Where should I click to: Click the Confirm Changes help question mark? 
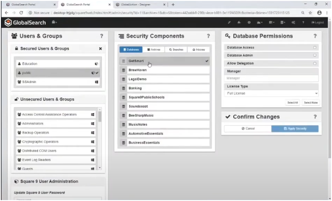click(x=315, y=117)
